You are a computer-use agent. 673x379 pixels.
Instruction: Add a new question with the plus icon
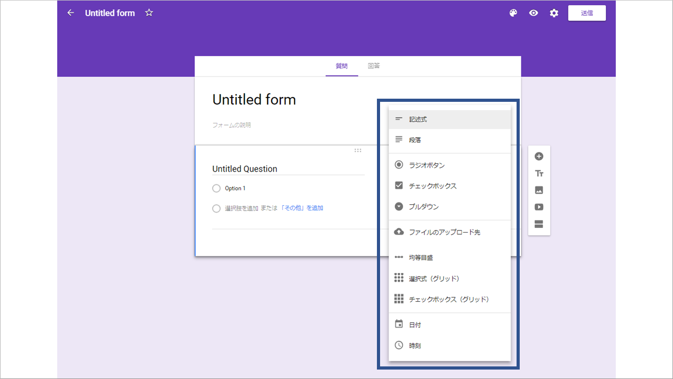coord(539,156)
